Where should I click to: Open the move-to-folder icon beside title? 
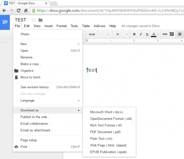coord(40,20)
